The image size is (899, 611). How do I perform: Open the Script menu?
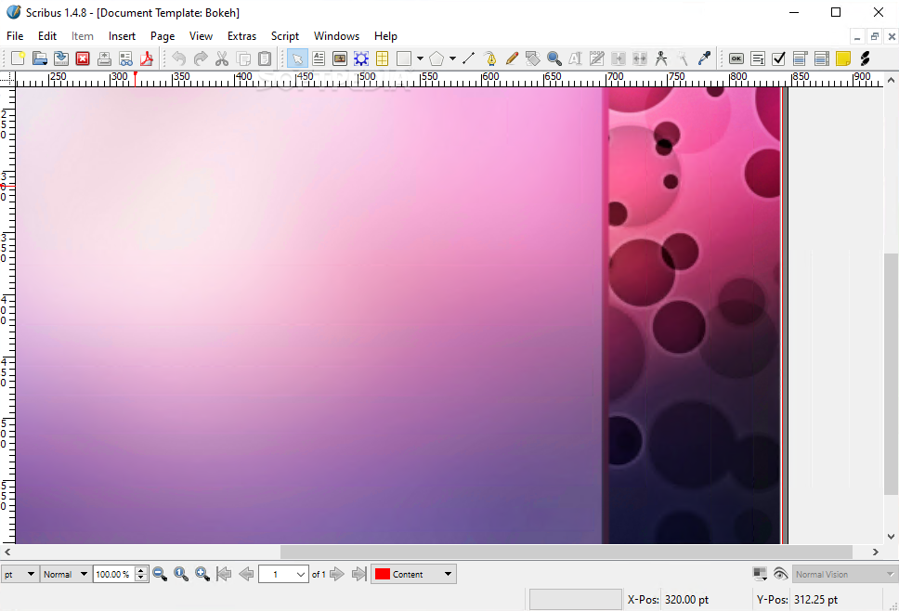pos(285,36)
